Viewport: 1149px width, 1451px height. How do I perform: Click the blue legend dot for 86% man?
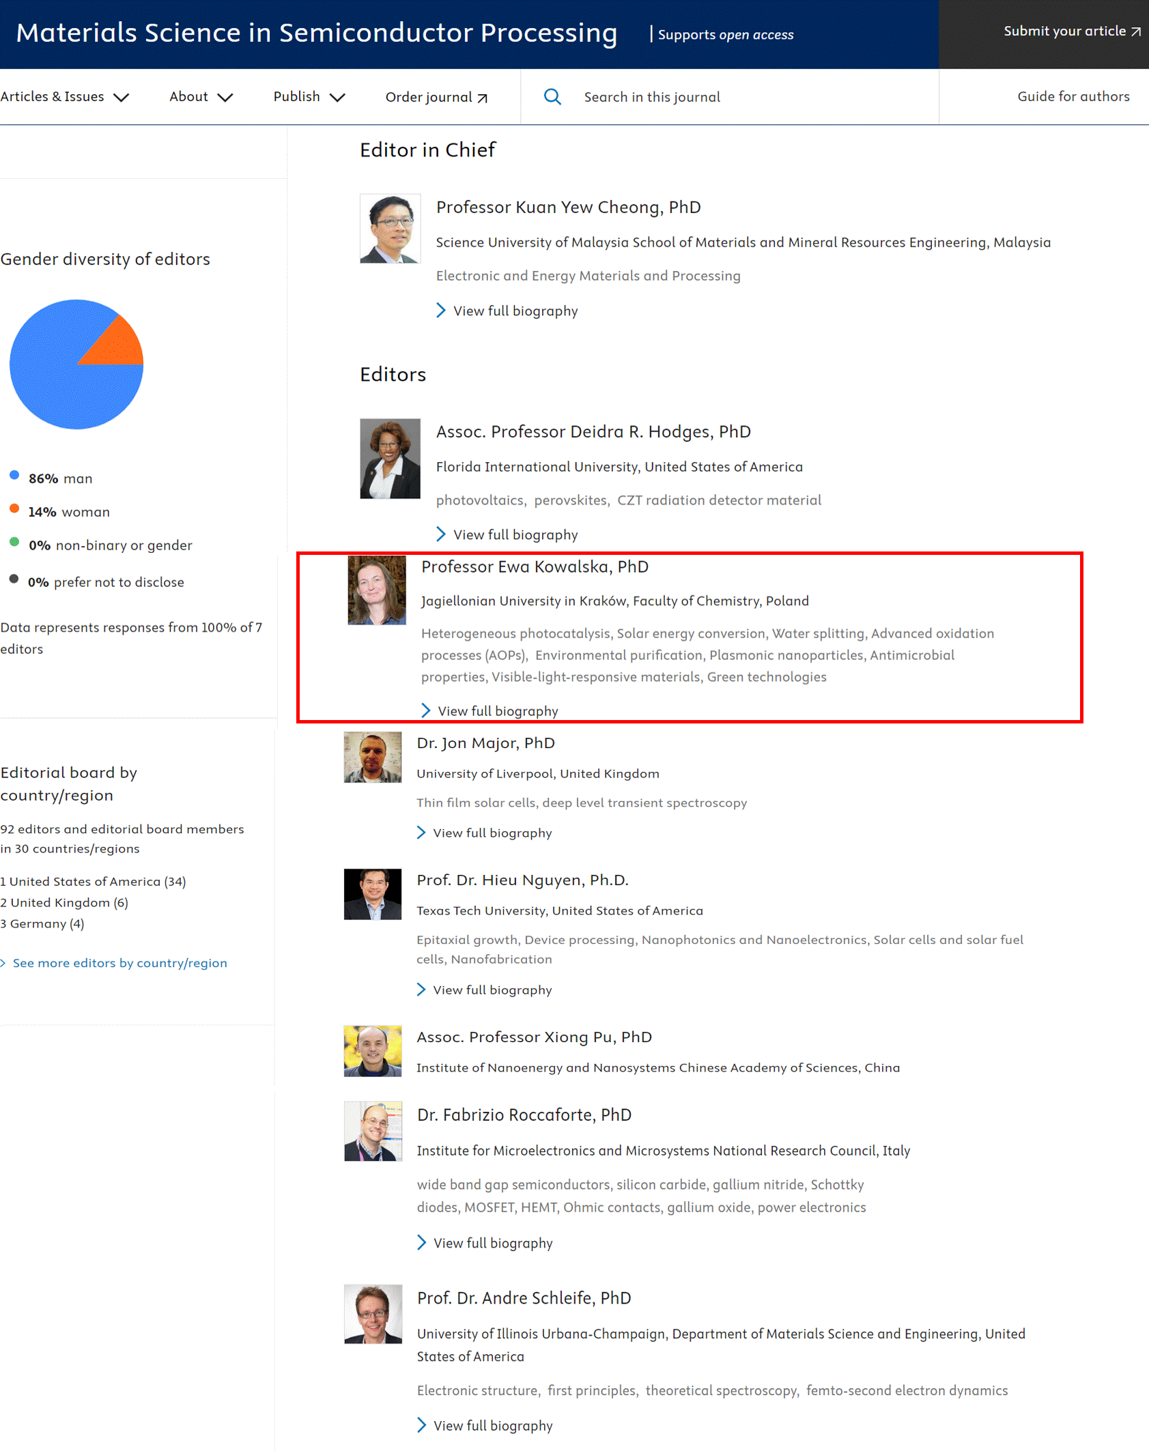(14, 476)
